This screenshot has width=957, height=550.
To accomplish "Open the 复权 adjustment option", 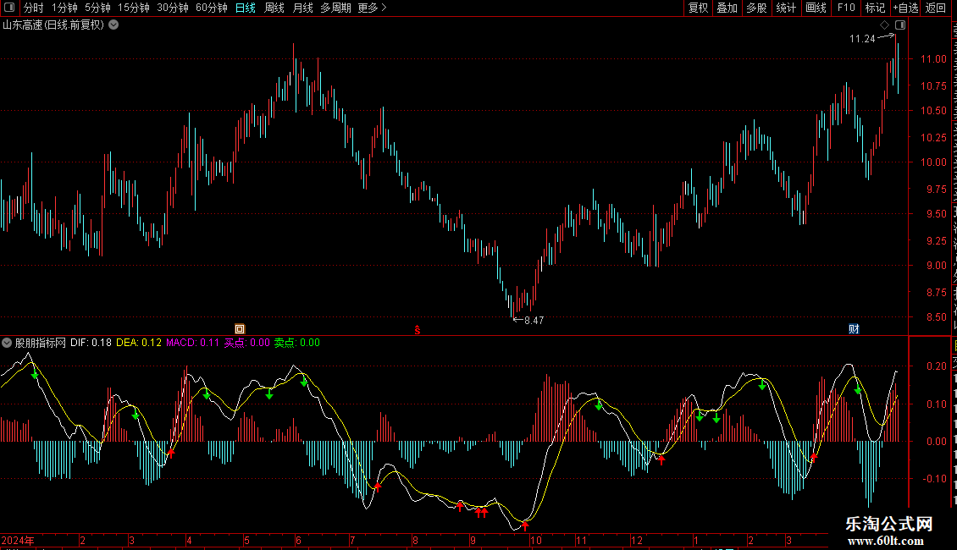I will [x=698, y=8].
